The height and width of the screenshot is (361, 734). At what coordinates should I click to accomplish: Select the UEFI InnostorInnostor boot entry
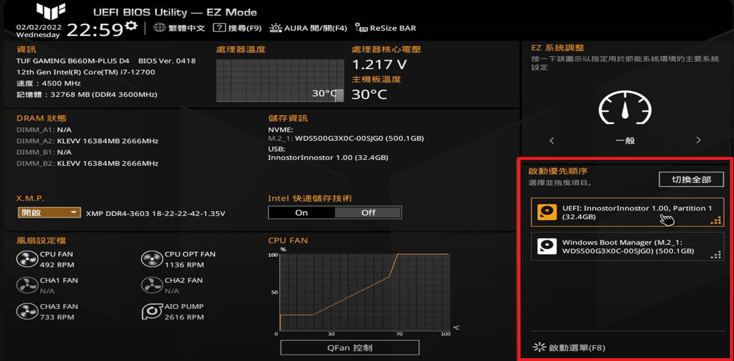(627, 213)
